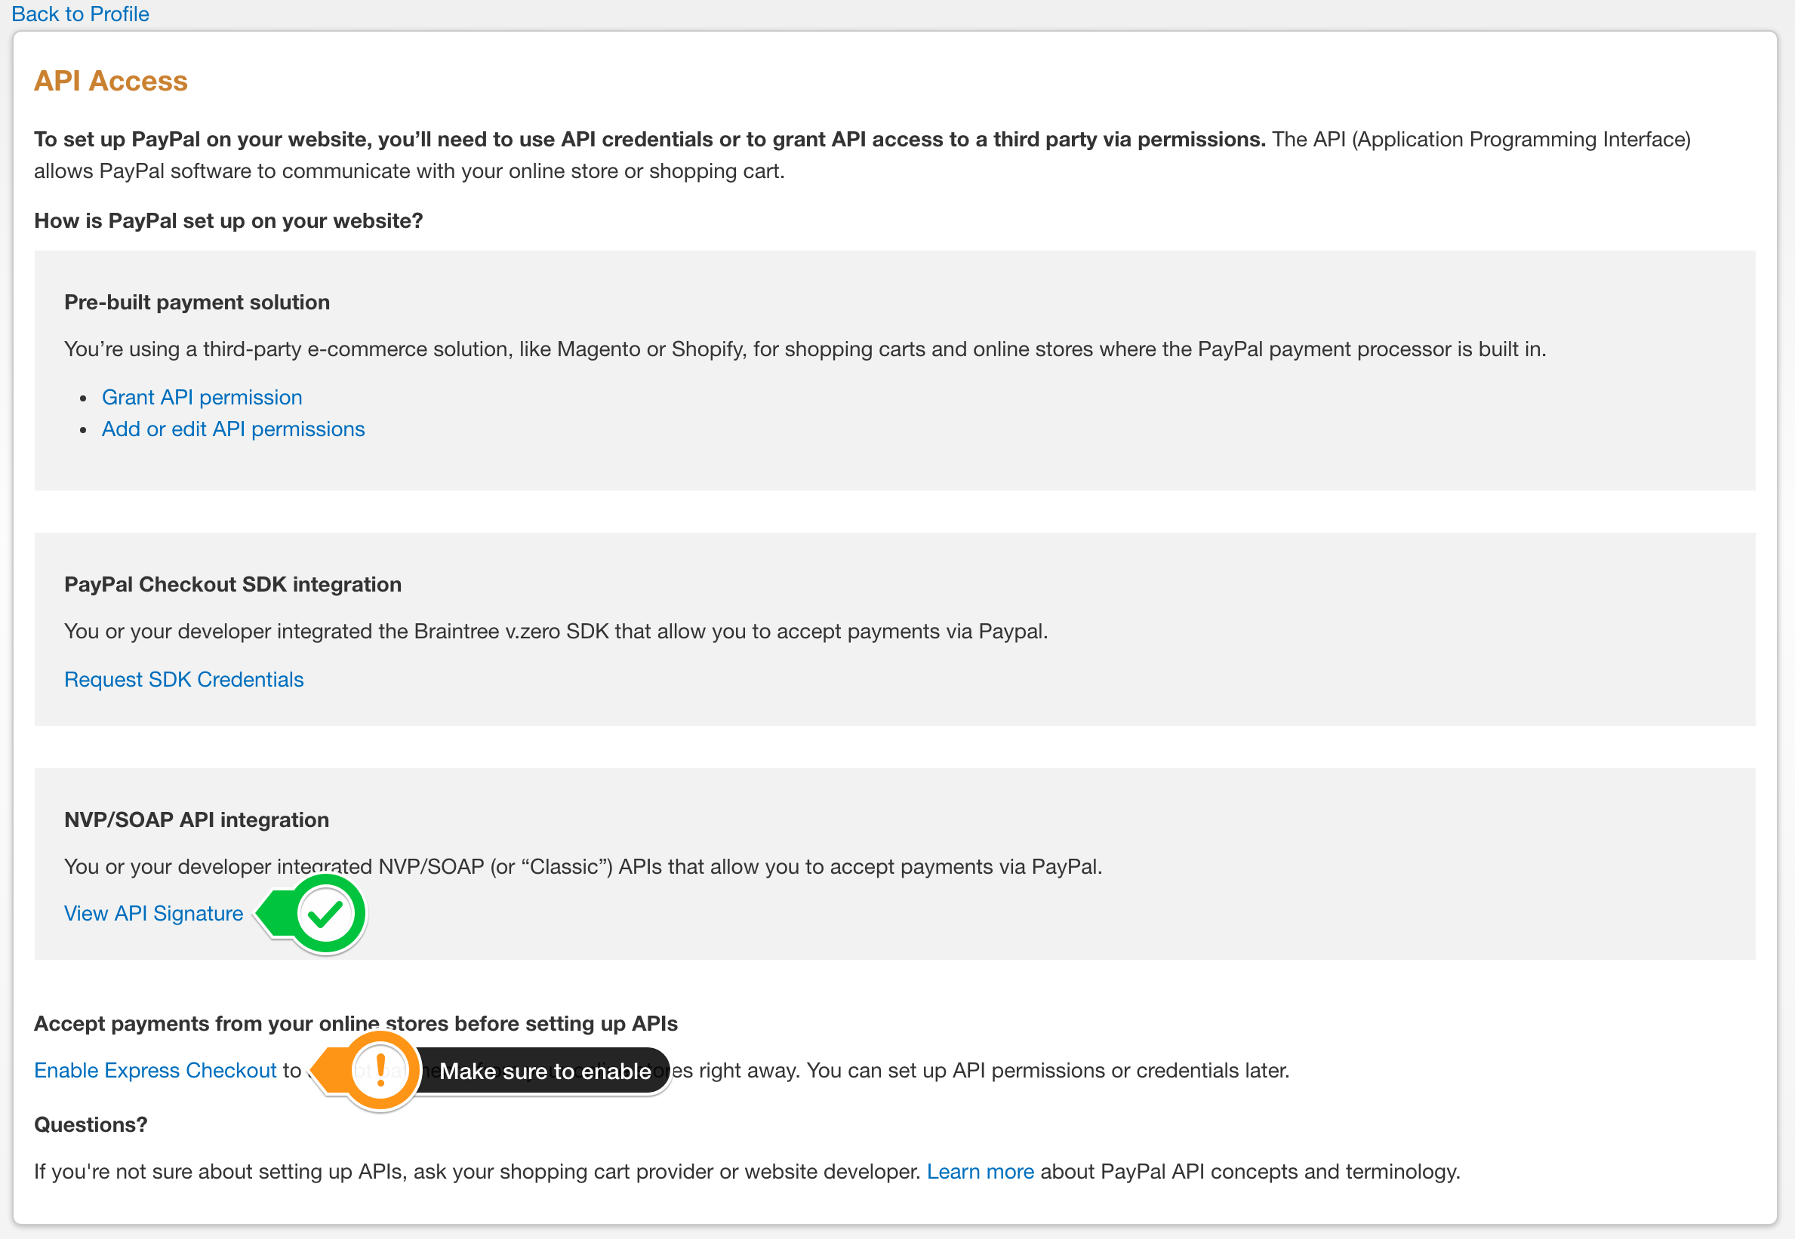Select the PayPal Checkout SDK integration panel

(x=893, y=629)
